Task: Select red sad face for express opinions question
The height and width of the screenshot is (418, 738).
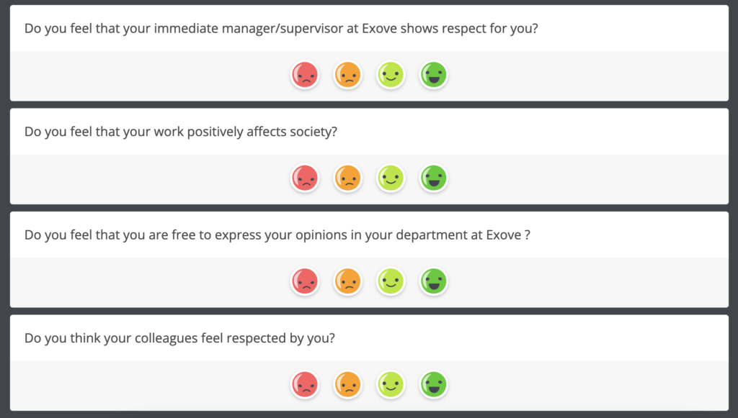Action: (x=305, y=281)
